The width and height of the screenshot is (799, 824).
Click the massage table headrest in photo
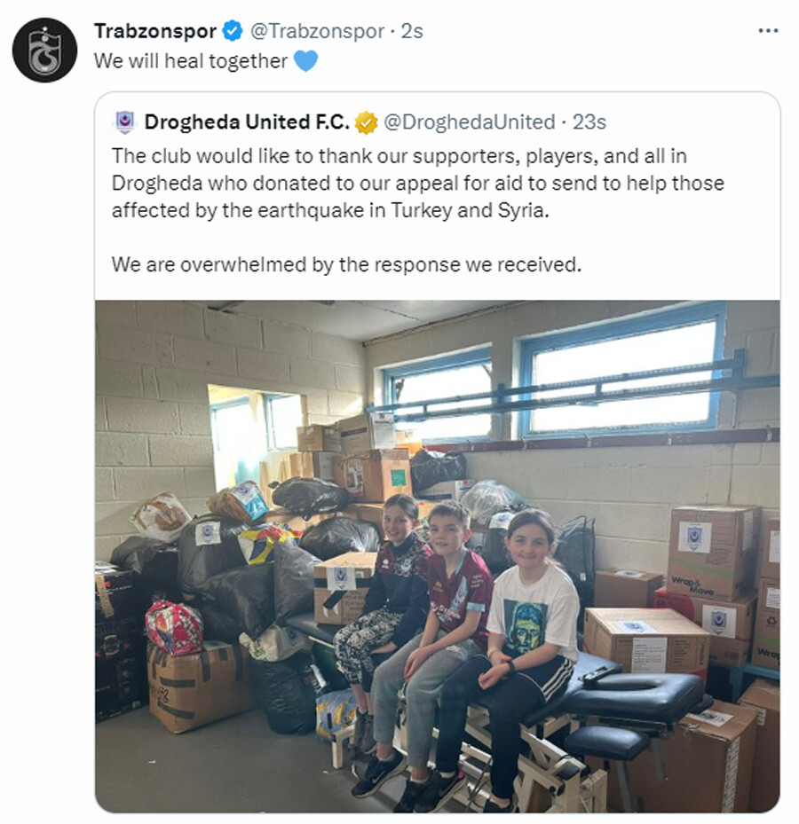pos(632,696)
